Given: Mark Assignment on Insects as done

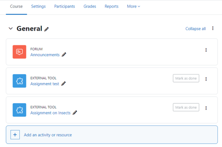Looking at the screenshot, I should point(186,107).
